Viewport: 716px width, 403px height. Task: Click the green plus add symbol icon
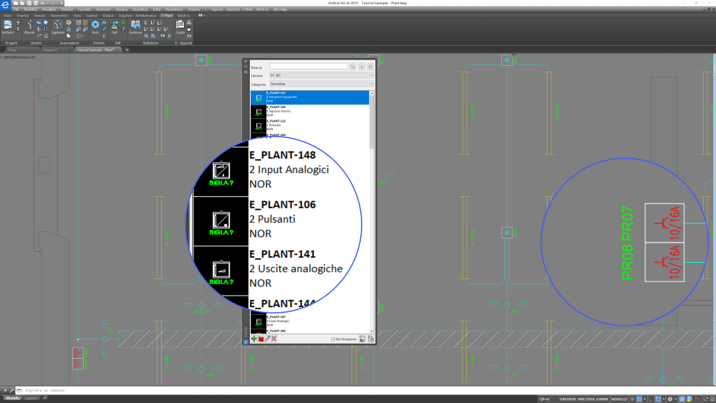254,339
